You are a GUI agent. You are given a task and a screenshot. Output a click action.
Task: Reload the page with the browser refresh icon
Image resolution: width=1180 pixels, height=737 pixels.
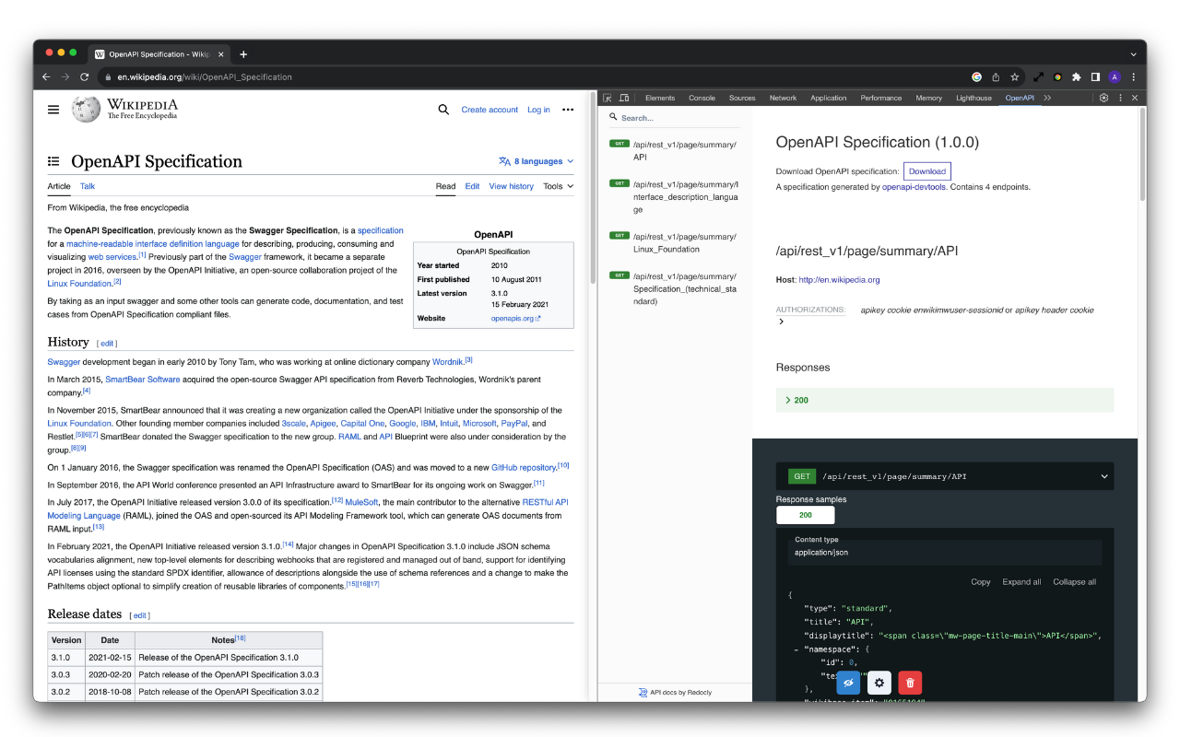click(x=84, y=77)
